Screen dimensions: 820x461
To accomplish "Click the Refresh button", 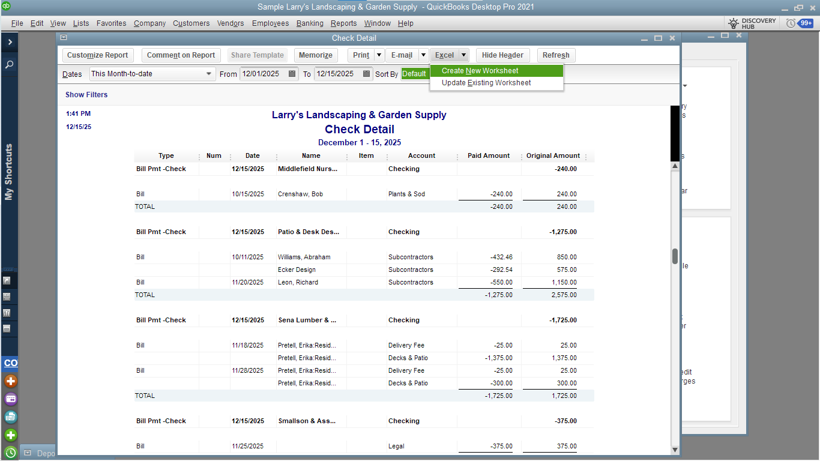I will (556, 55).
